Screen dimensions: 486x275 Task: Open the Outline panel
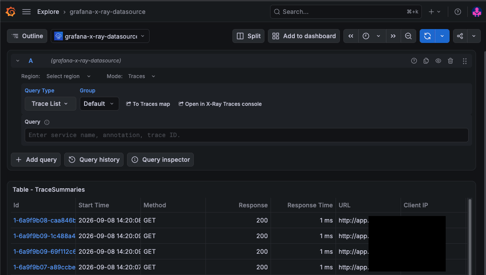pyautogui.click(x=27, y=36)
